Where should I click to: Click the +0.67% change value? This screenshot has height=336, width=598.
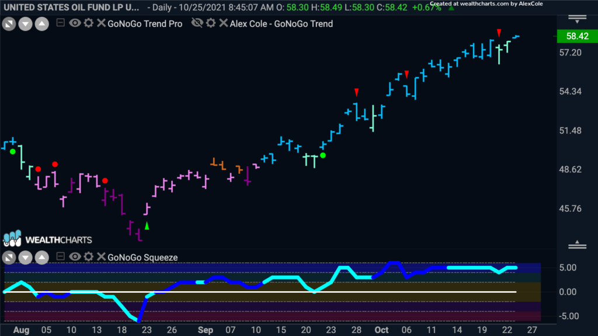(x=426, y=7)
